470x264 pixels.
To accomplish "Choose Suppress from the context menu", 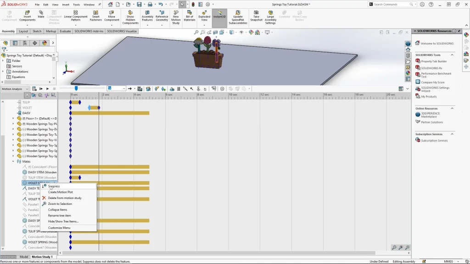I will point(54,186).
